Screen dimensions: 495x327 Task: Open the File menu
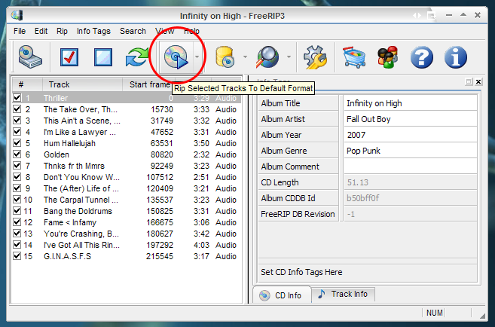tap(20, 31)
